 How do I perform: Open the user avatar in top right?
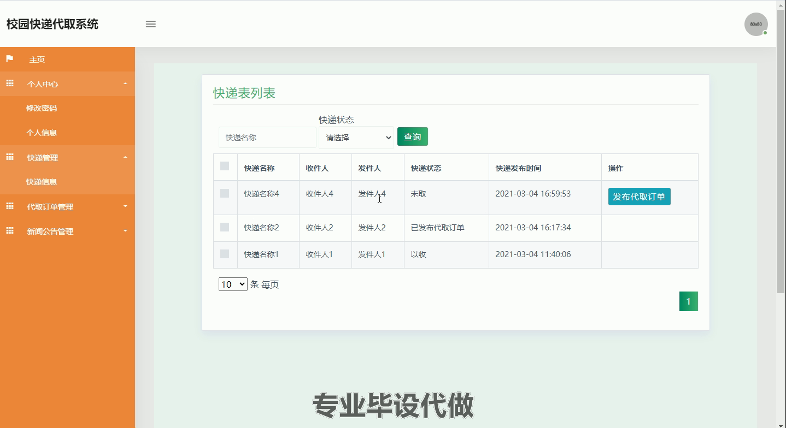click(756, 24)
